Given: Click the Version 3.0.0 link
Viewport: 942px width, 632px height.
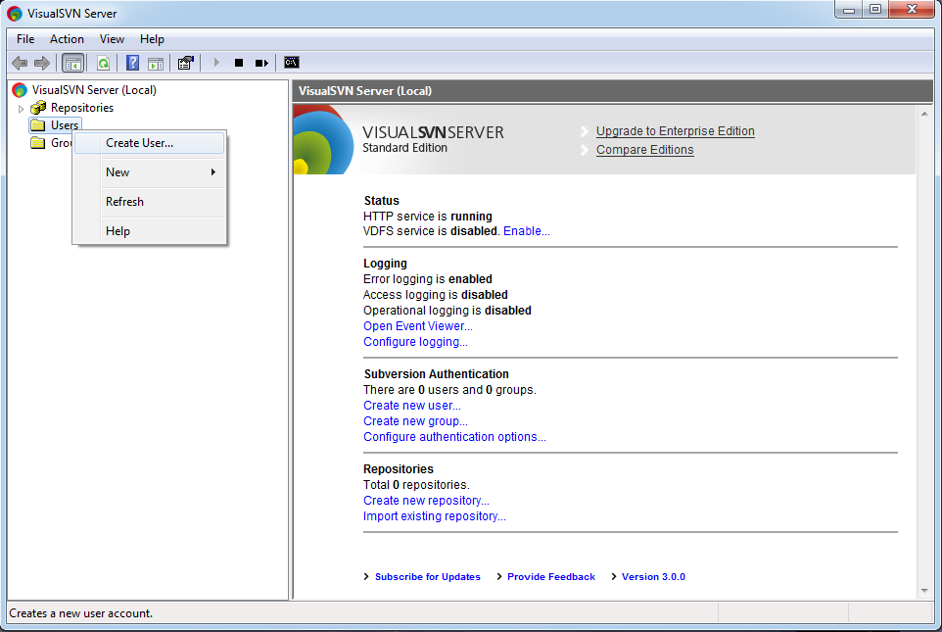Looking at the screenshot, I should (653, 577).
